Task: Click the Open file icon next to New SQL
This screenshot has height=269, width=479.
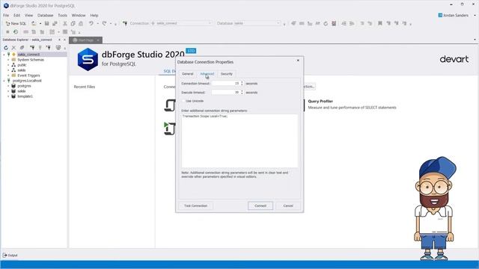Action: pos(34,23)
